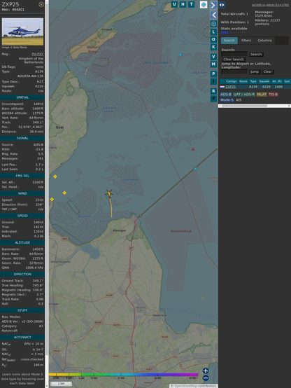Screen dimensions: 291x388
Task: Open the map layer selector icon
Action: tap(204, 4)
